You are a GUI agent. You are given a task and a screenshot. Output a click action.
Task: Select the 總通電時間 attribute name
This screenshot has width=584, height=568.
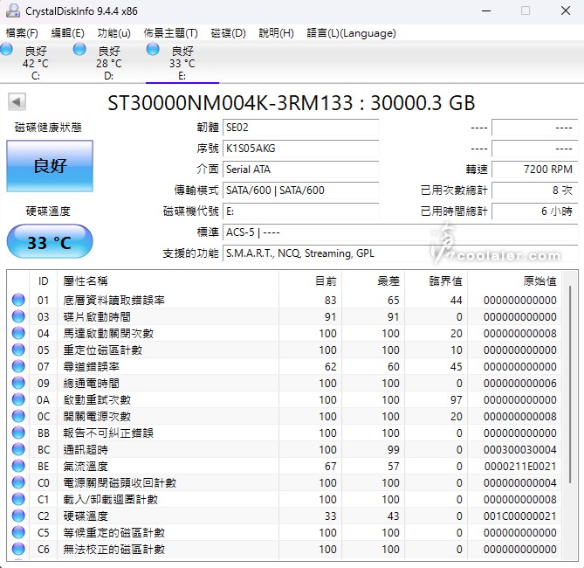(92, 383)
